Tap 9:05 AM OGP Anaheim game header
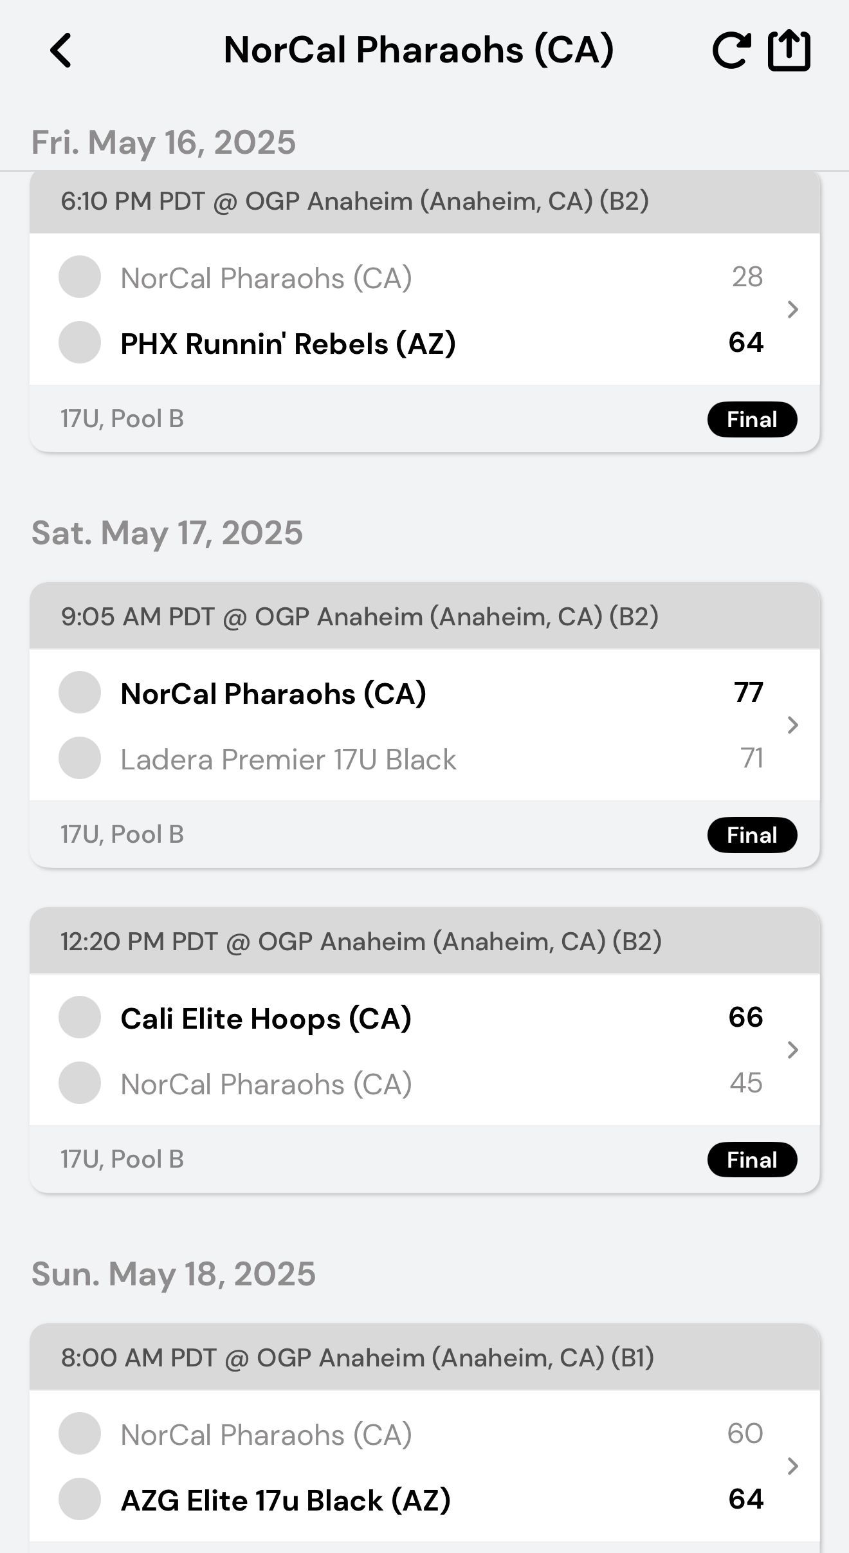Viewport: 849px width, 1553px height. [x=360, y=616]
